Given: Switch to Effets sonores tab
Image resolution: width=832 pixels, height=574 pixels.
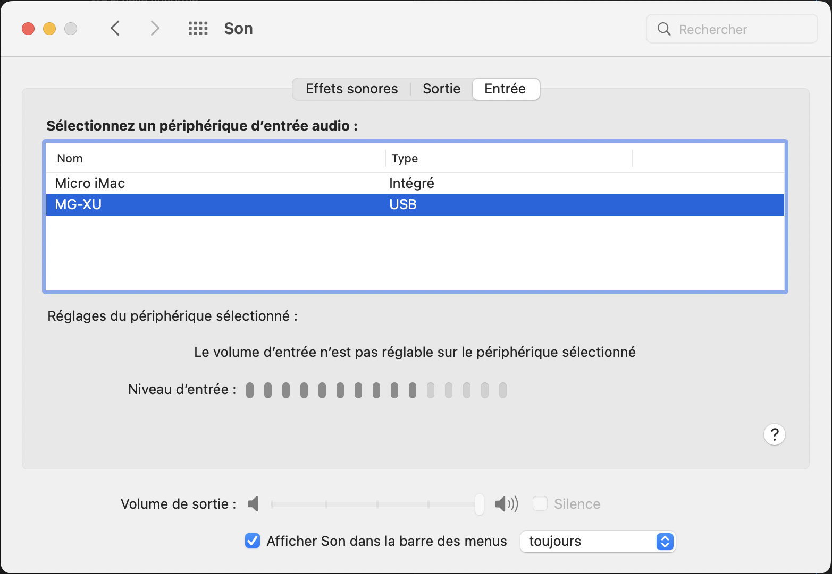Looking at the screenshot, I should coord(351,89).
